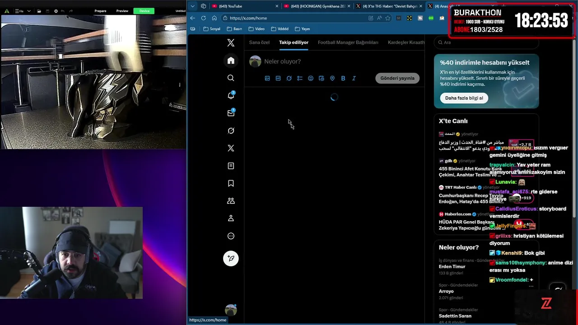Image resolution: width=578 pixels, height=325 pixels.
Task: Add a poll to the post
Action: (300, 78)
